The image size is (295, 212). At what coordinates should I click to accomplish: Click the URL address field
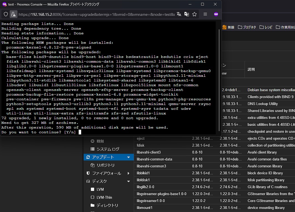click(97, 14)
